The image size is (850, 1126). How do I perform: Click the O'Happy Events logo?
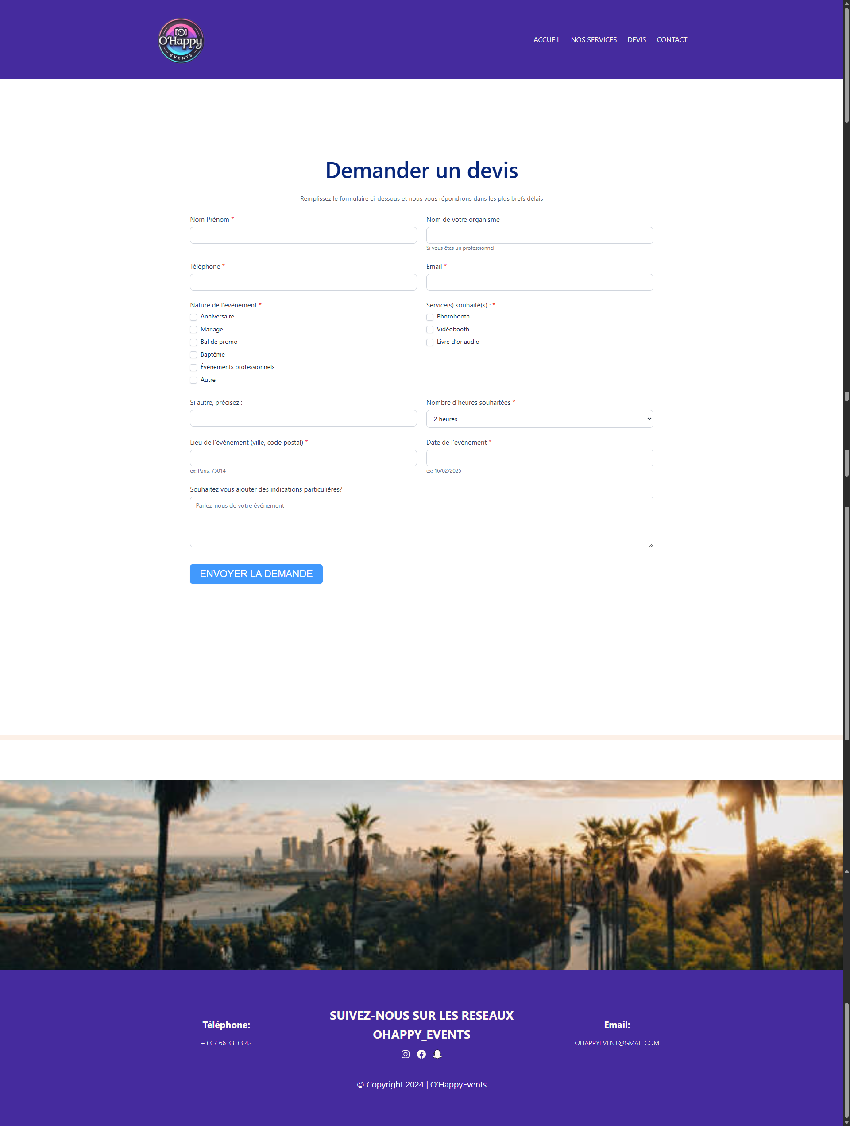[x=181, y=41]
